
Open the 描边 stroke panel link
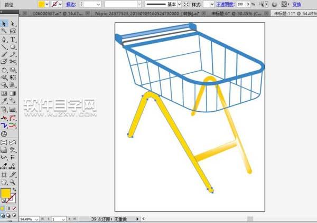71,4
